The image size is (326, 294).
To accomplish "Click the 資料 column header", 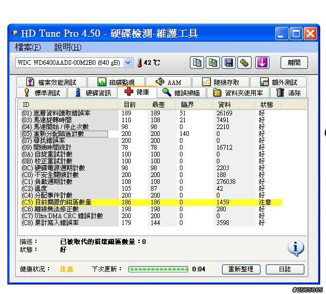I will [x=234, y=105].
